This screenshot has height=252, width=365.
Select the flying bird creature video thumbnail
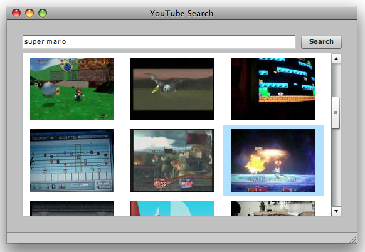[x=172, y=89]
